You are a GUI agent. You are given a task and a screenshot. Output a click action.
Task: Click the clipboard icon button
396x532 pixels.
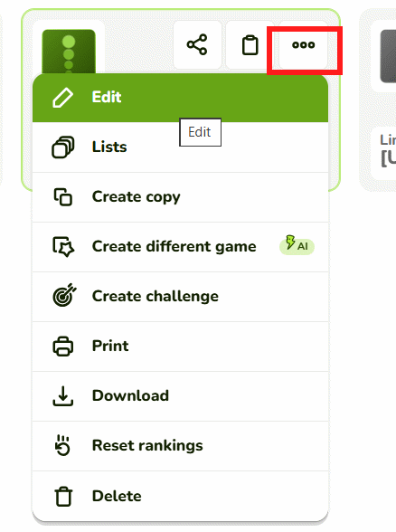point(250,44)
